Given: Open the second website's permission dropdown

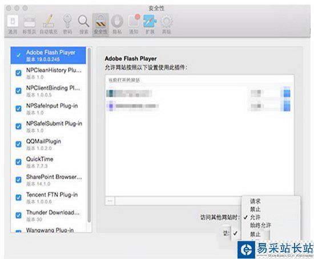Looking at the screenshot, I should 269,106.
